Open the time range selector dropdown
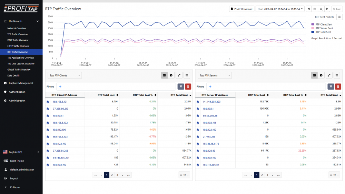The image size is (345, 194). [280, 9]
